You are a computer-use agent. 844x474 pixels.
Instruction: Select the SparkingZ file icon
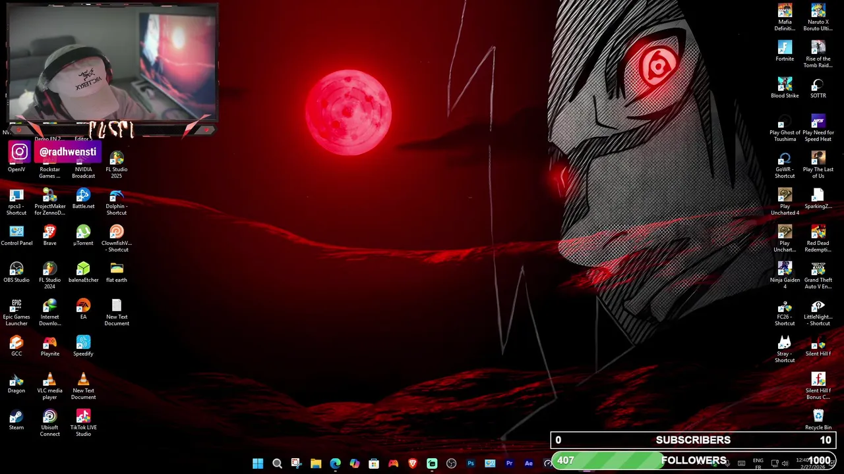click(x=818, y=198)
